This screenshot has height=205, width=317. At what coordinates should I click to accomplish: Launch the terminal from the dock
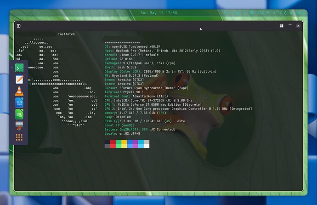[19, 68]
